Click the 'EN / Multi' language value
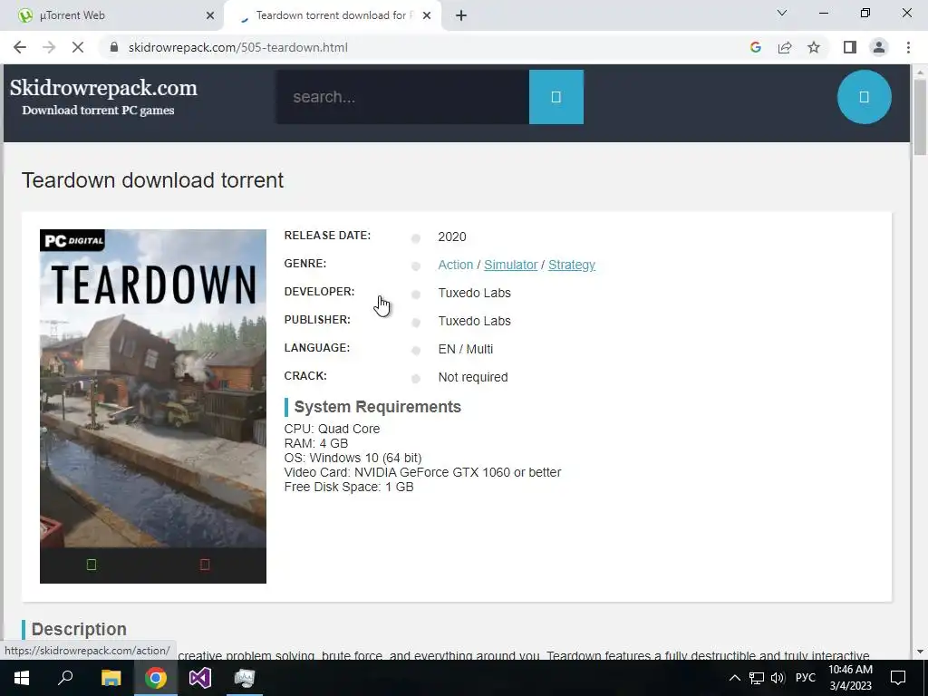 465,349
